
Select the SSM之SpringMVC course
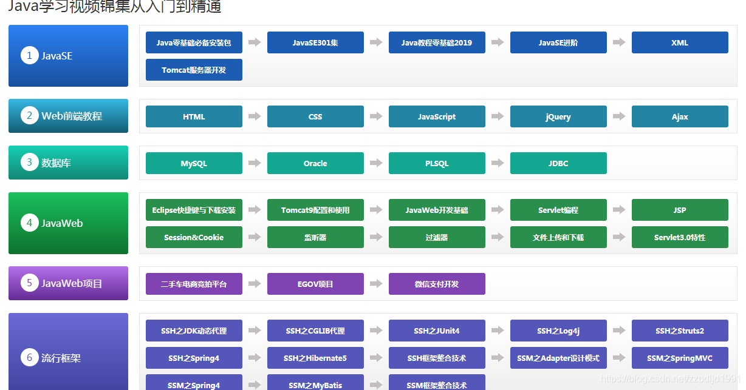pyautogui.click(x=680, y=358)
